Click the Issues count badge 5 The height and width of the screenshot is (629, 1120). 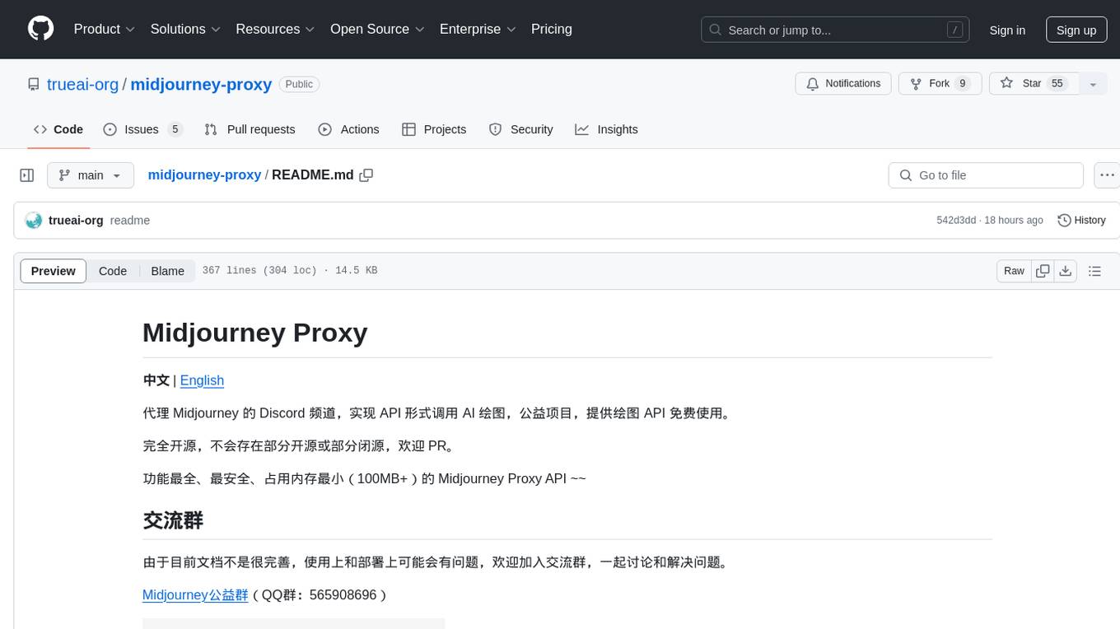pyautogui.click(x=175, y=129)
